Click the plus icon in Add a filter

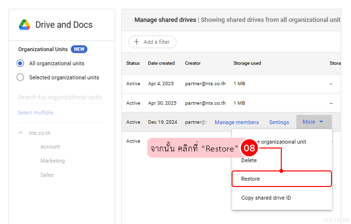coord(136,42)
